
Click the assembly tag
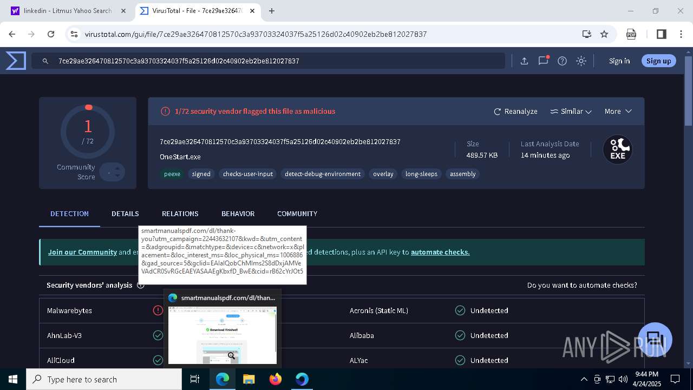coord(462,174)
